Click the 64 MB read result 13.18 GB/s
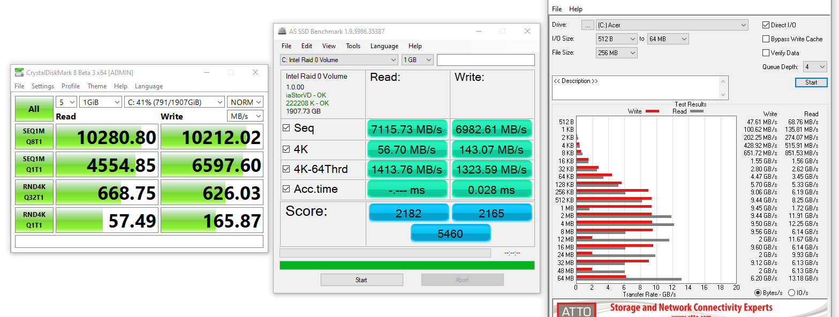 click(803, 278)
